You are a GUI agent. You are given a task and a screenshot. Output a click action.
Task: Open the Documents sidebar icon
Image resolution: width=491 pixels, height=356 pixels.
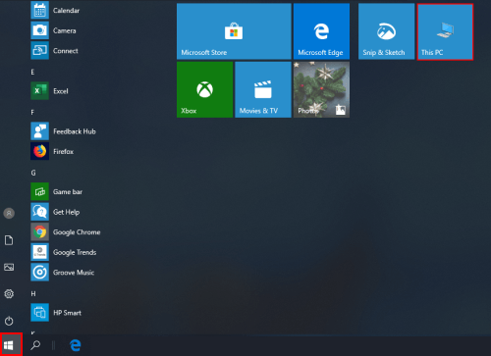click(9, 240)
